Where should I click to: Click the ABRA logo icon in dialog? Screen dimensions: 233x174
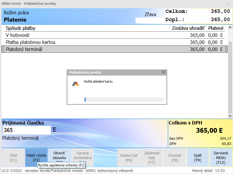pyautogui.click(x=75, y=84)
